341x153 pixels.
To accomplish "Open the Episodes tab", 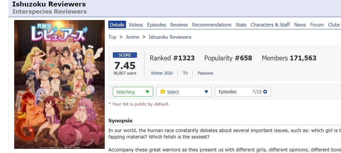I will pos(156,25).
